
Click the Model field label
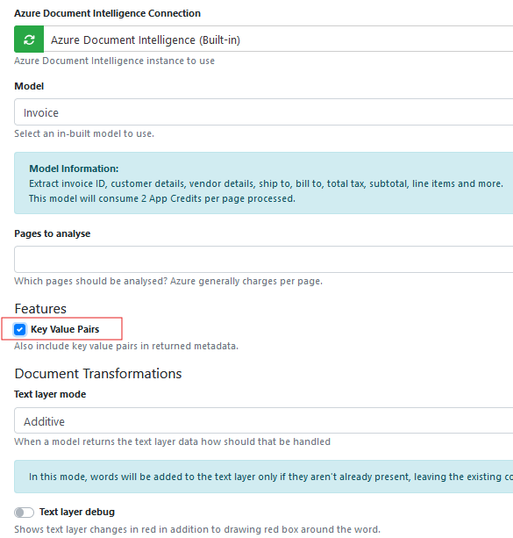(29, 86)
